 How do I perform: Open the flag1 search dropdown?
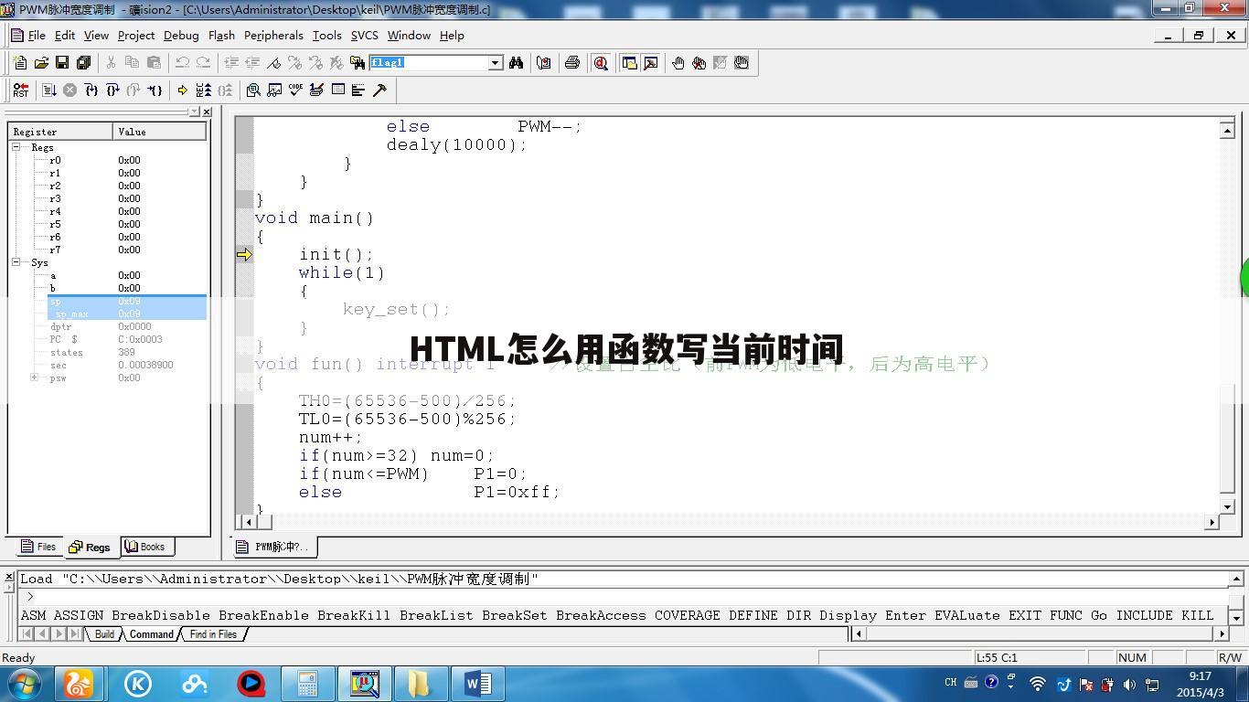[495, 63]
